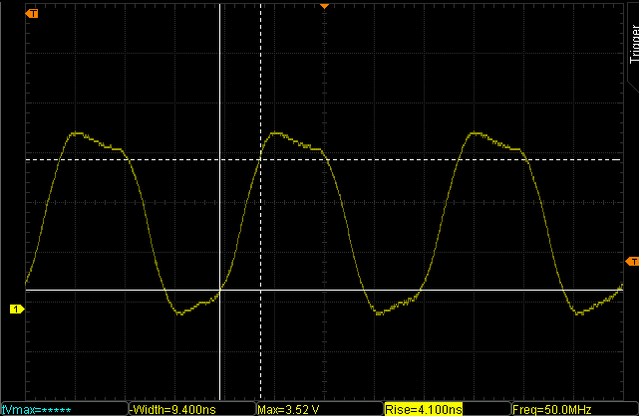Select the tVmax measurement readout
The width and height of the screenshot is (639, 416).
65,409
